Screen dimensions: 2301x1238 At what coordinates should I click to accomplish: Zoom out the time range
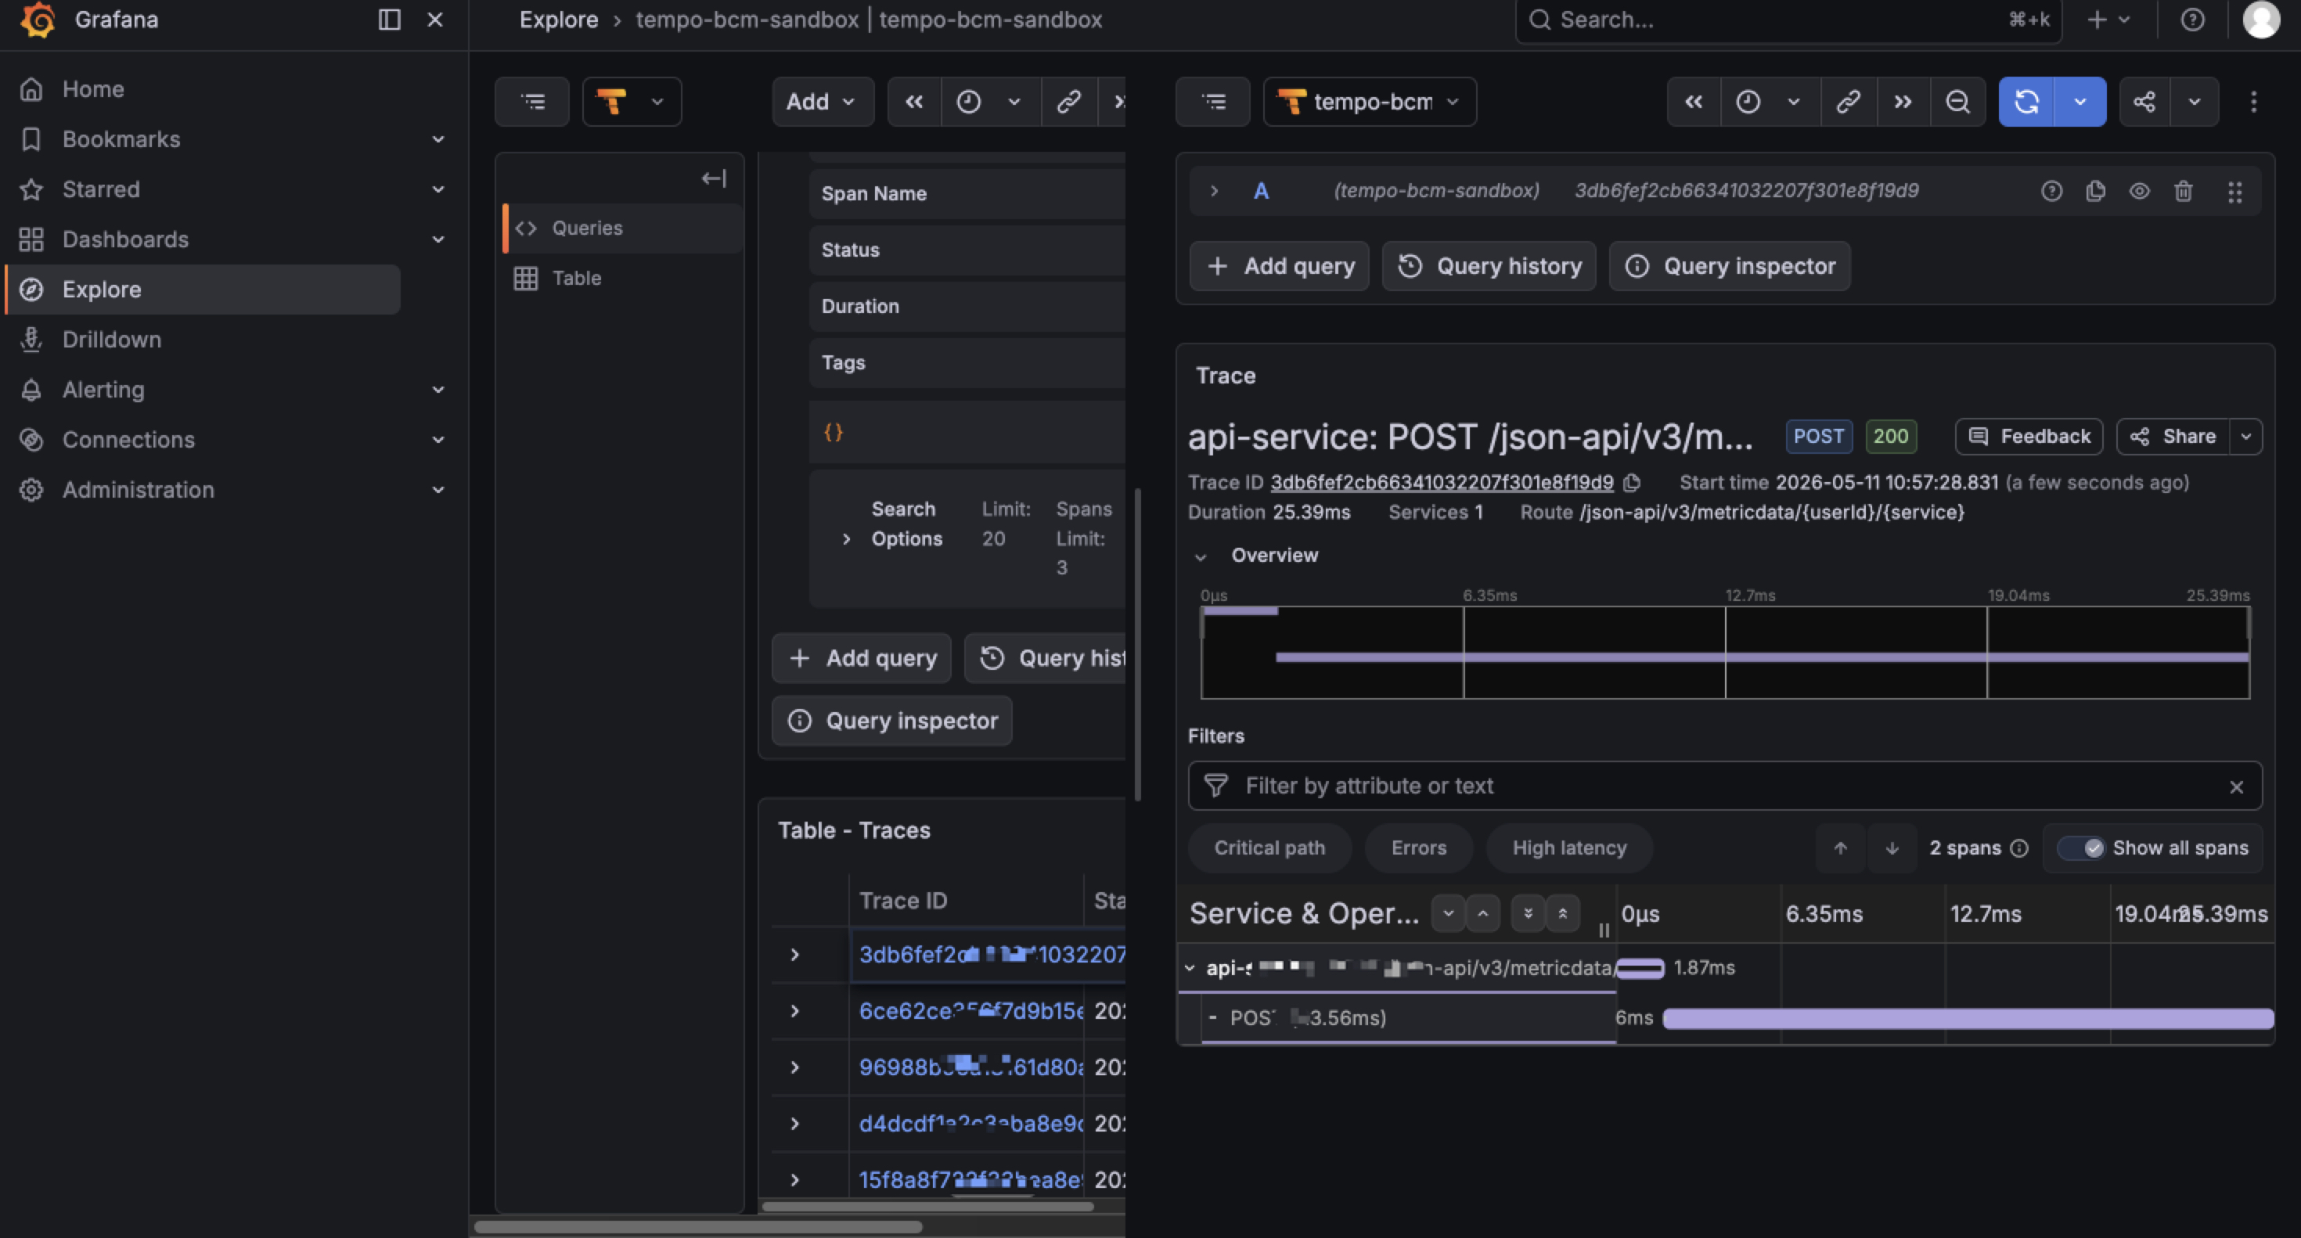coord(1958,102)
